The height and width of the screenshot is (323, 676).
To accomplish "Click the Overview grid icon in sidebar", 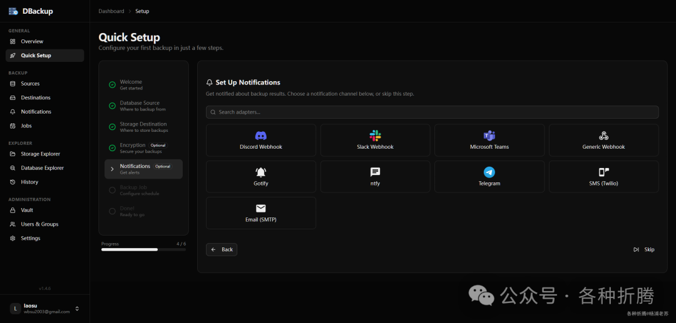I will coord(13,41).
